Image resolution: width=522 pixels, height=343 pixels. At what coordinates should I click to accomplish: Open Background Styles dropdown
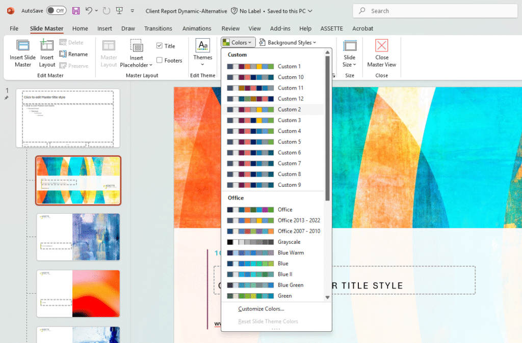[x=288, y=42]
